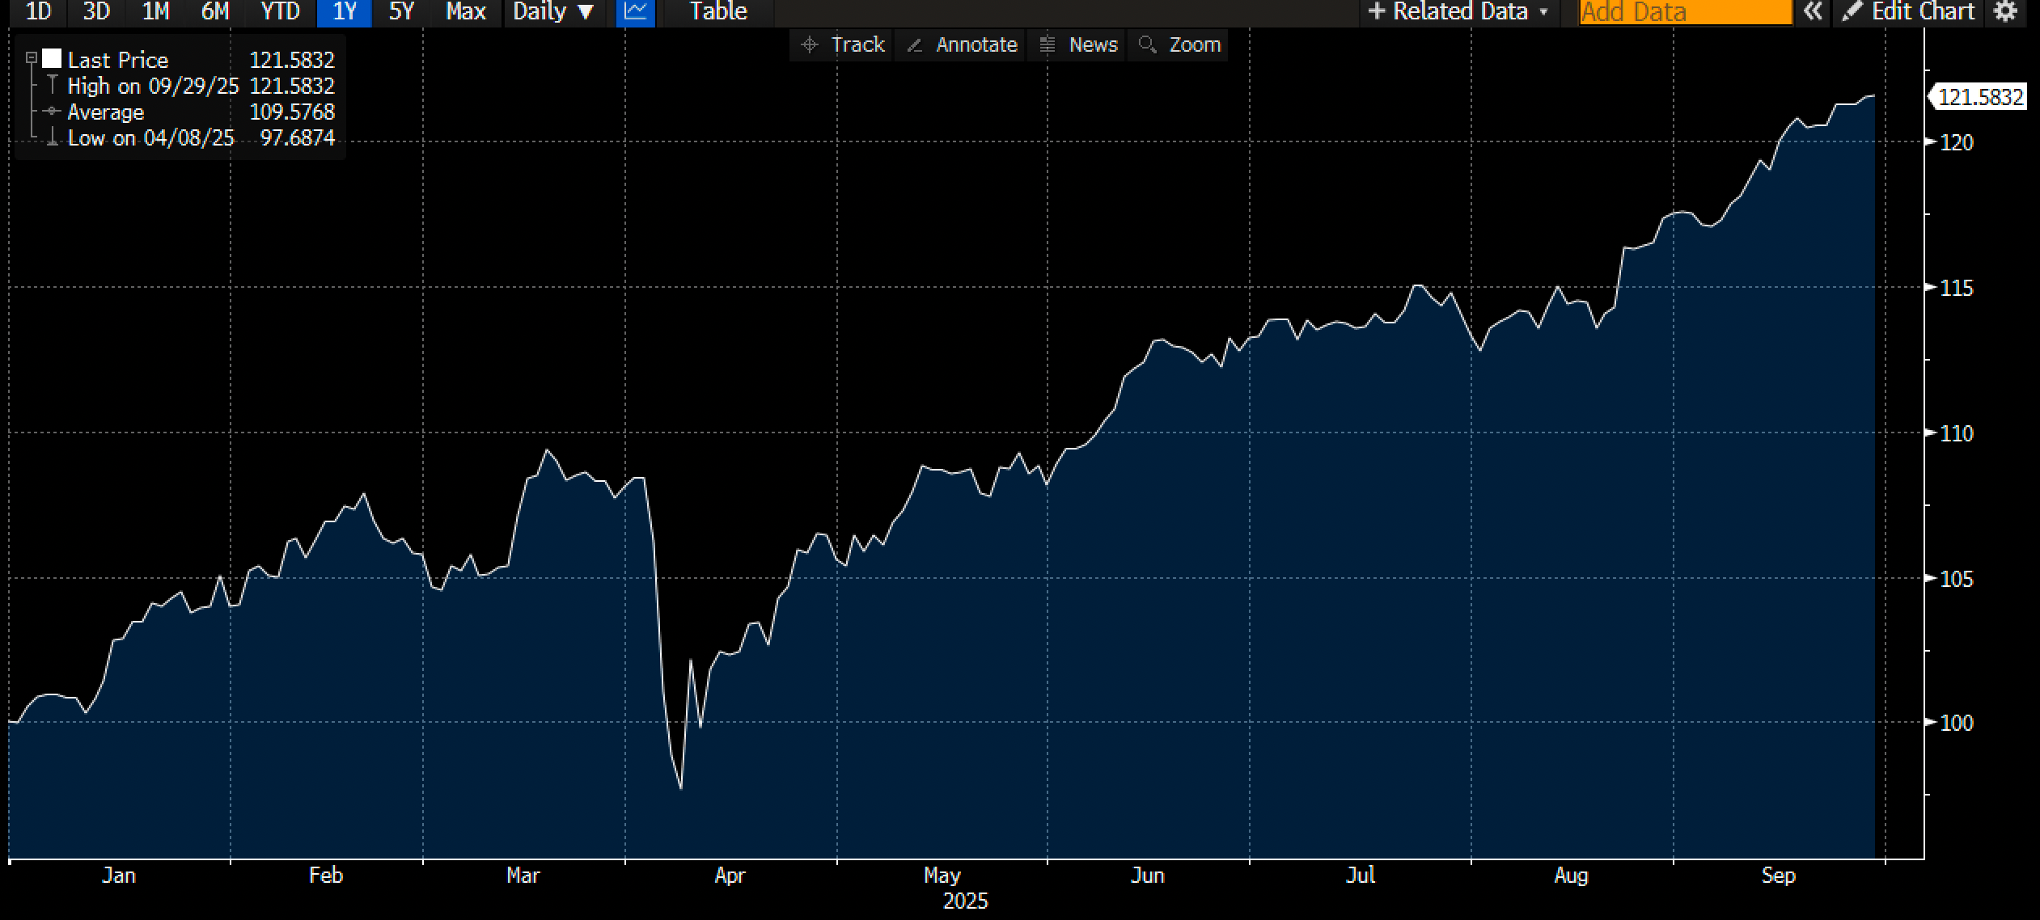Select the 1Y time range
The height and width of the screenshot is (920, 2040).
[x=345, y=12]
